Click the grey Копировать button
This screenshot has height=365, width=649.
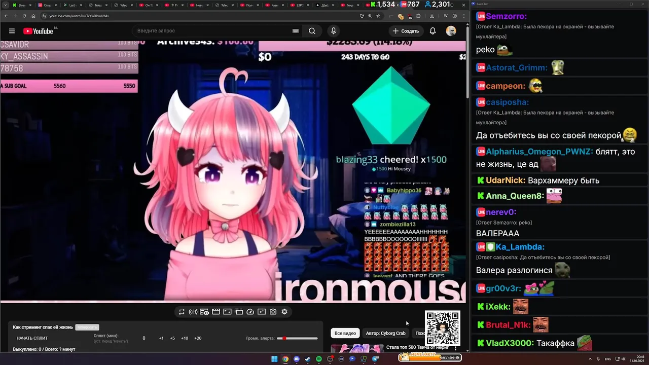tap(87, 327)
